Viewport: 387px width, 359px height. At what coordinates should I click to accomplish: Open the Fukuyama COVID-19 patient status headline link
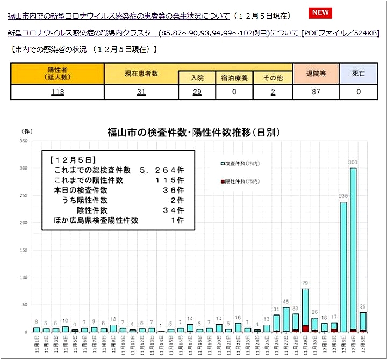click(118, 17)
